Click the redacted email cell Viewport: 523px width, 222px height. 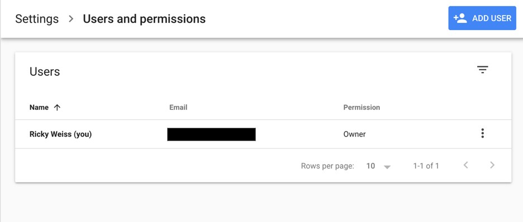click(211, 134)
